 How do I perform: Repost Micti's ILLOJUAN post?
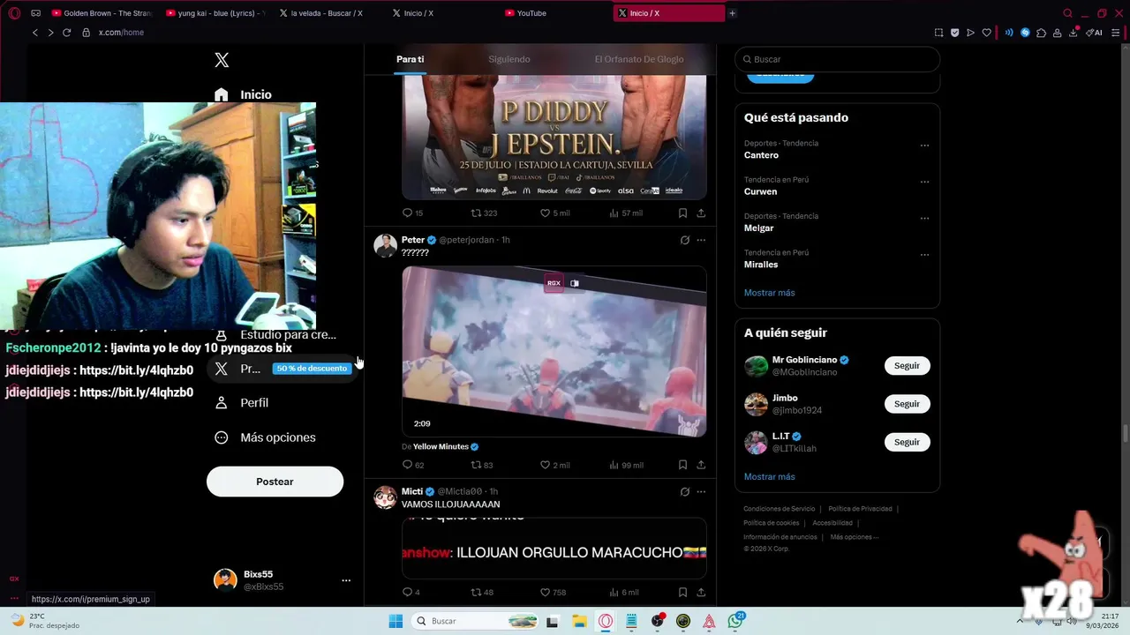pyautogui.click(x=481, y=593)
